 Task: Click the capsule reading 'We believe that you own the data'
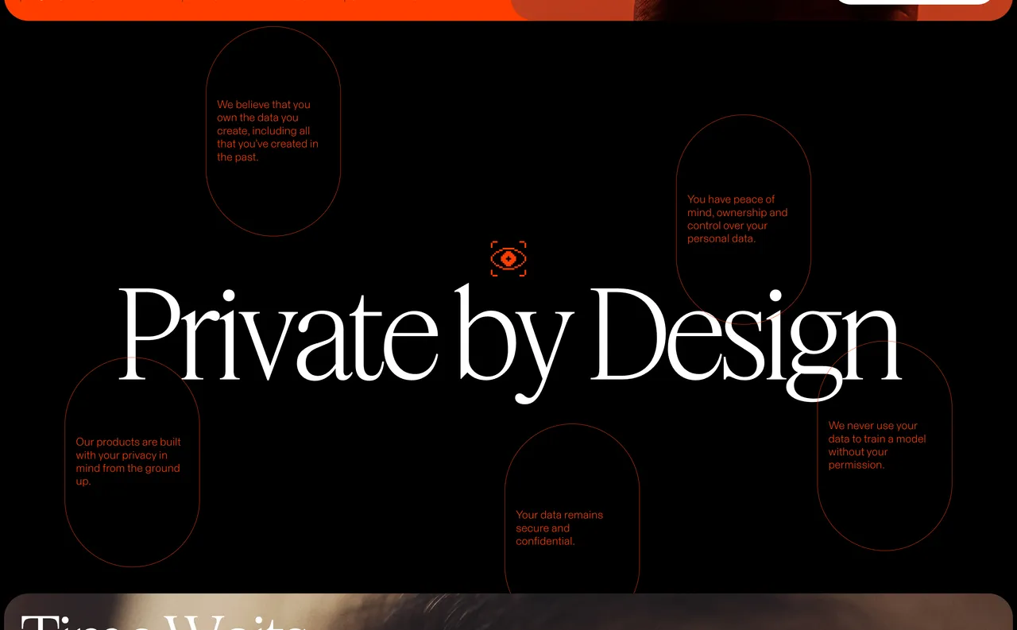(273, 130)
